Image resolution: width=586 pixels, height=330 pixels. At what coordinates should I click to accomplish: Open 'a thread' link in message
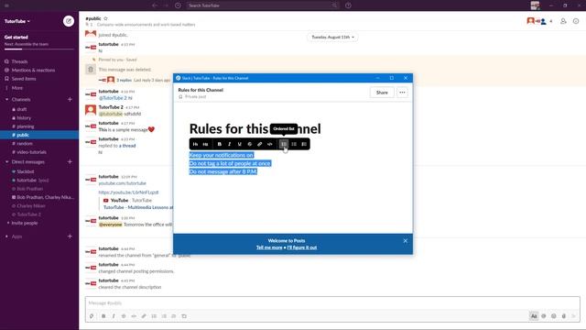(x=127, y=146)
